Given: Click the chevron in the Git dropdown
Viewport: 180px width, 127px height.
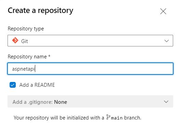Looking at the screenshot, I should coord(166,41).
